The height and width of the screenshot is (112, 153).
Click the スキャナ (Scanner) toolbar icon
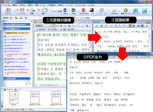(8, 11)
